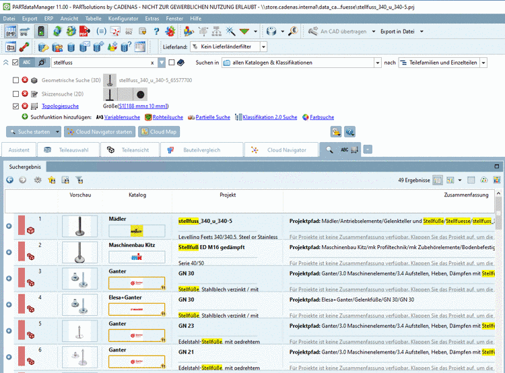Viewport: 505px width, 373px height.
Task: Expand result row 1 Mädler plus button
Action: [9, 226]
